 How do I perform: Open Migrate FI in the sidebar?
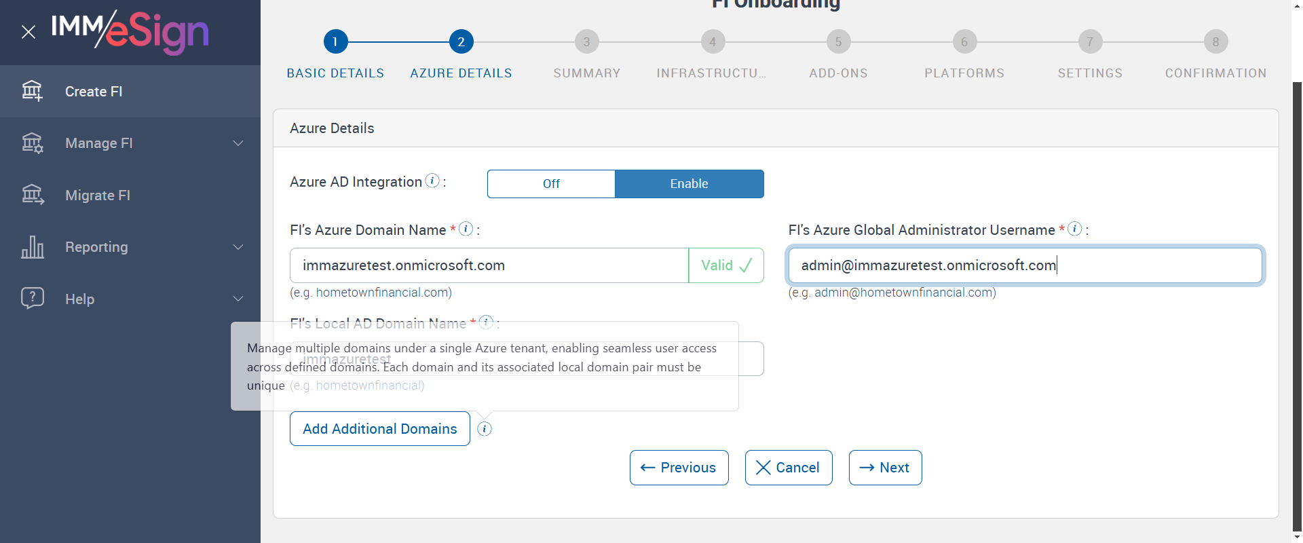pos(130,195)
